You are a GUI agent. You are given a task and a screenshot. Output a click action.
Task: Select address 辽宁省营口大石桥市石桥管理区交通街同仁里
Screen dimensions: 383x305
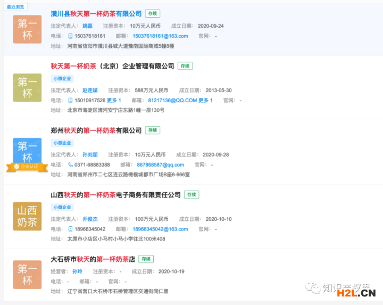[x=118, y=292]
